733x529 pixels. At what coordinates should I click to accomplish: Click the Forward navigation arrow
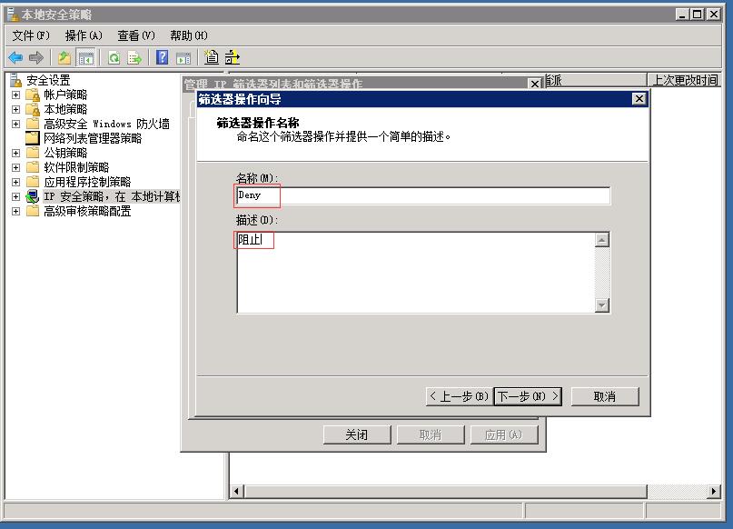[x=35, y=56]
